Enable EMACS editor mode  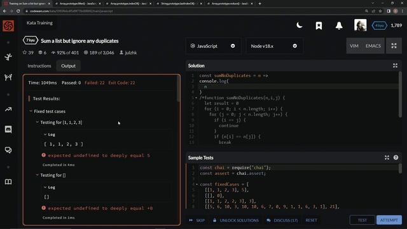(x=373, y=46)
